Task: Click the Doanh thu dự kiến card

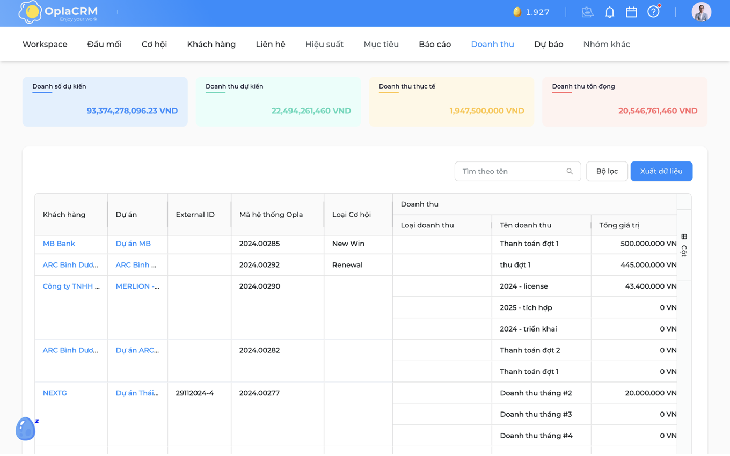Action: (x=278, y=102)
